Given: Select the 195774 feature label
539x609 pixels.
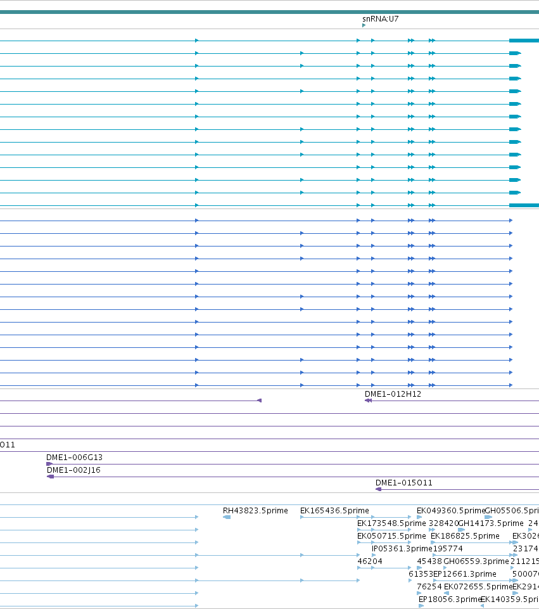Looking at the screenshot, I should [x=448, y=548].
